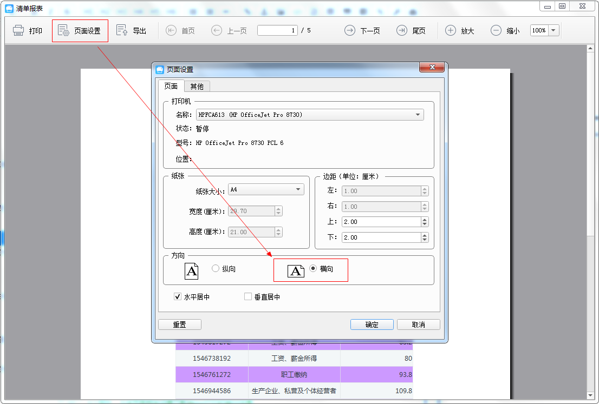Viewport: 599px width, 404px height.
Task: Click the zoom out (缩小) minus icon
Action: point(496,31)
